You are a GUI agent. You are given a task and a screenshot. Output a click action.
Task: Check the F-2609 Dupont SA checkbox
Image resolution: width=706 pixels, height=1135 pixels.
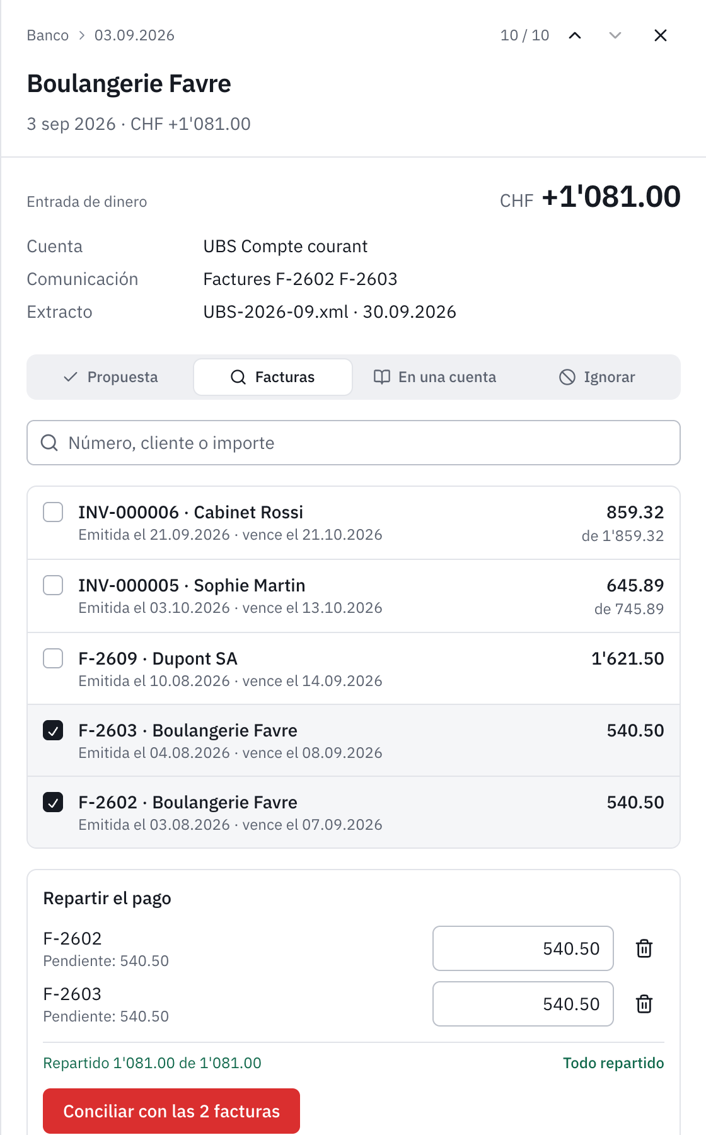pos(53,658)
